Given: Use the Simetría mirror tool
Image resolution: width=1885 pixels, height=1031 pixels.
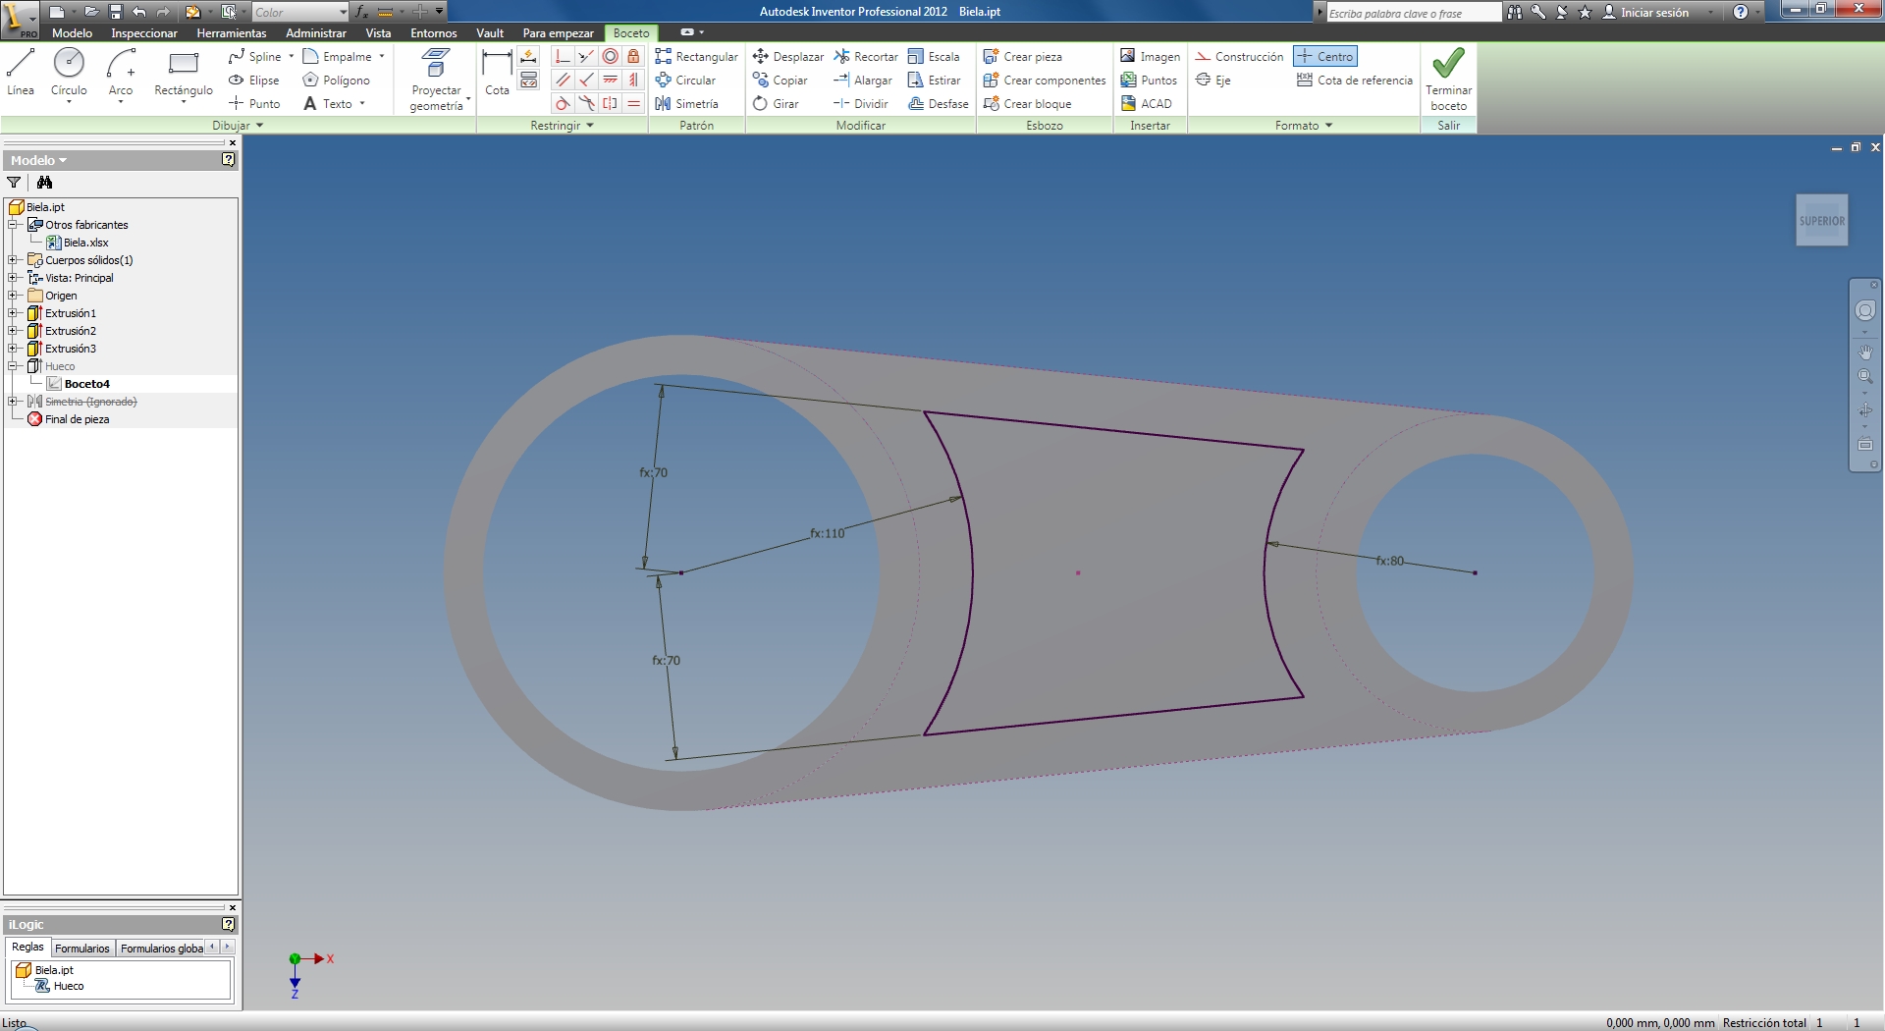Looking at the screenshot, I should point(686,104).
